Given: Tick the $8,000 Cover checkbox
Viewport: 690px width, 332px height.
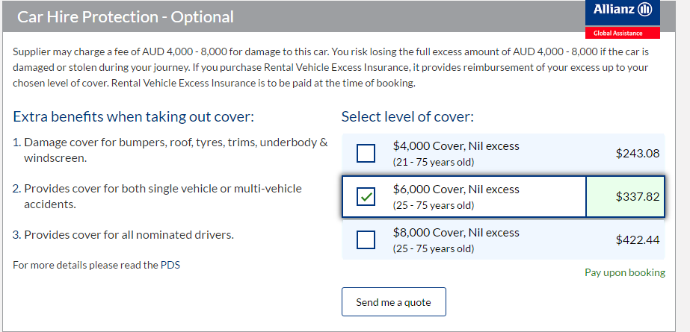Looking at the screenshot, I should (366, 239).
